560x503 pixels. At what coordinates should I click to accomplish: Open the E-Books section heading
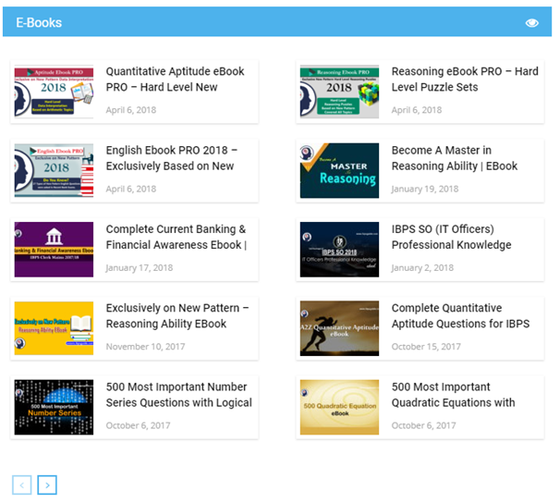tap(39, 22)
